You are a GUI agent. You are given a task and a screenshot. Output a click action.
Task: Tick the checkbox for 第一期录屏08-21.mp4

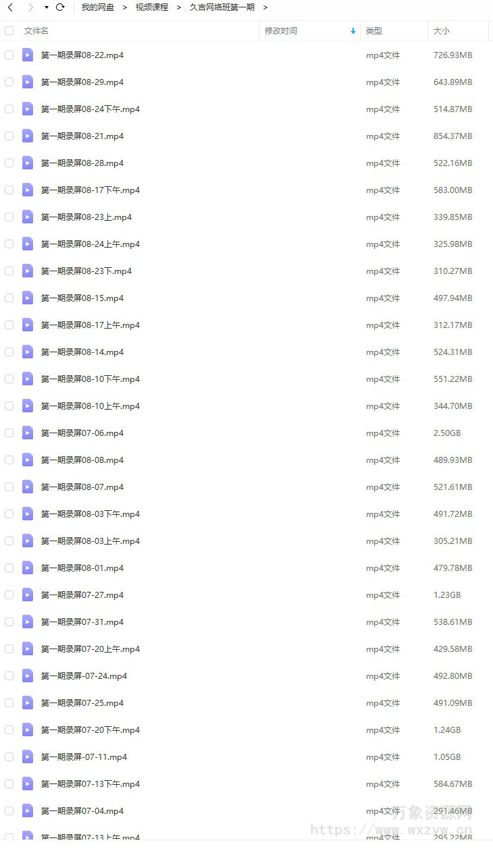click(x=9, y=136)
